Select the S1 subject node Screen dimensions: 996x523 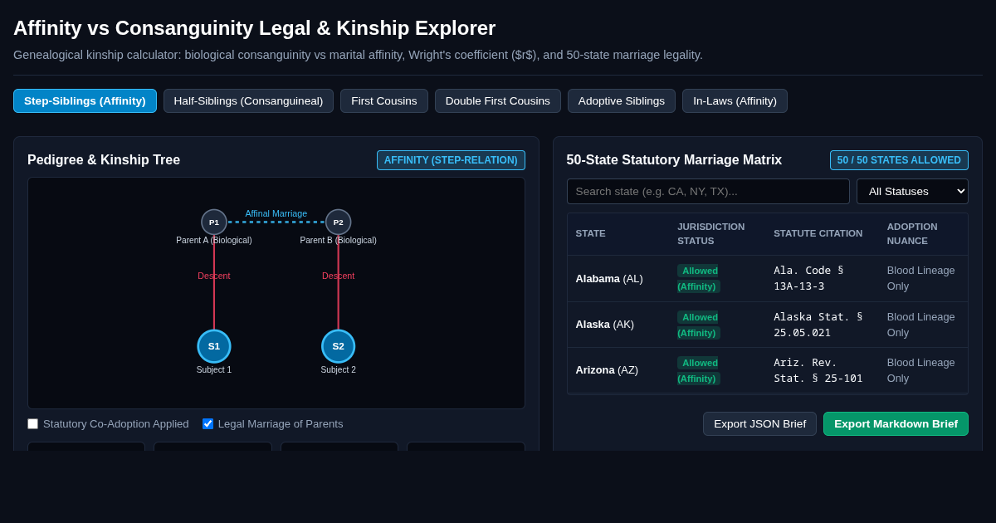214,346
